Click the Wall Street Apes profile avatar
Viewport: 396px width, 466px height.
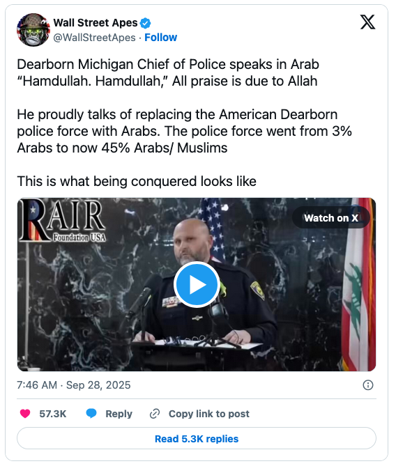coord(33,30)
